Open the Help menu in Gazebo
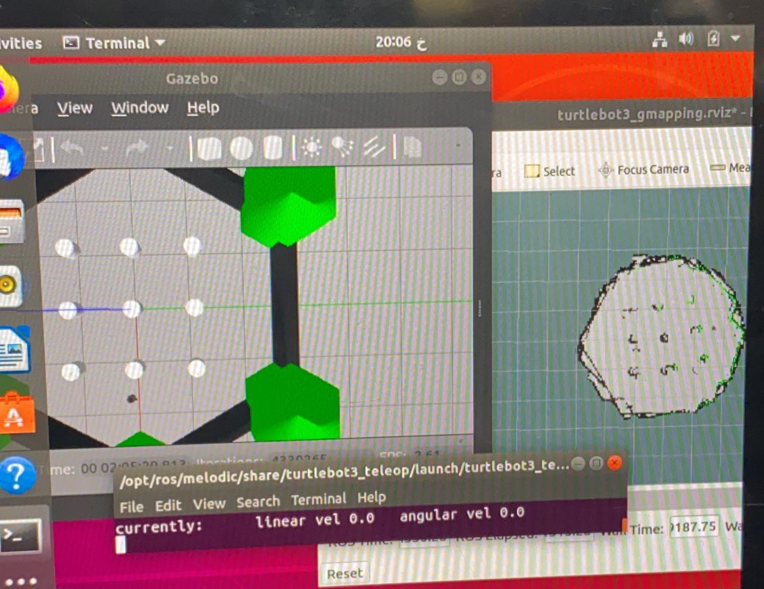 [203, 108]
